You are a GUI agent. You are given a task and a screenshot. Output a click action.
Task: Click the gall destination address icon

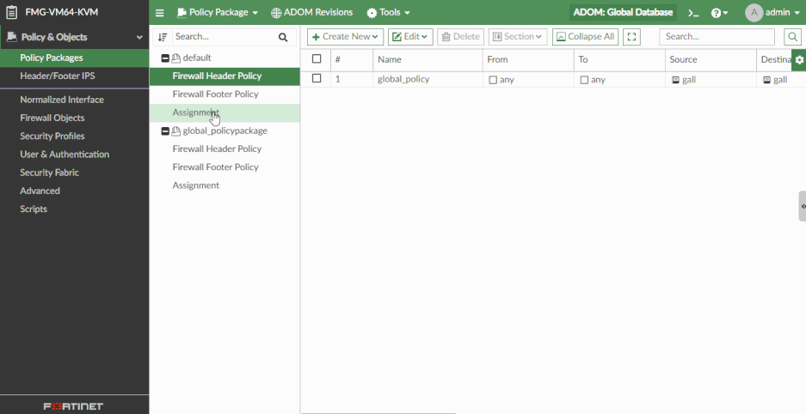pyautogui.click(x=766, y=80)
